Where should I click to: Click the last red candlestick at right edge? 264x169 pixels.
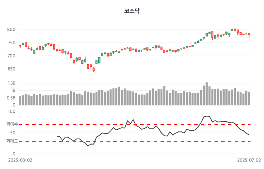[x=249, y=35]
